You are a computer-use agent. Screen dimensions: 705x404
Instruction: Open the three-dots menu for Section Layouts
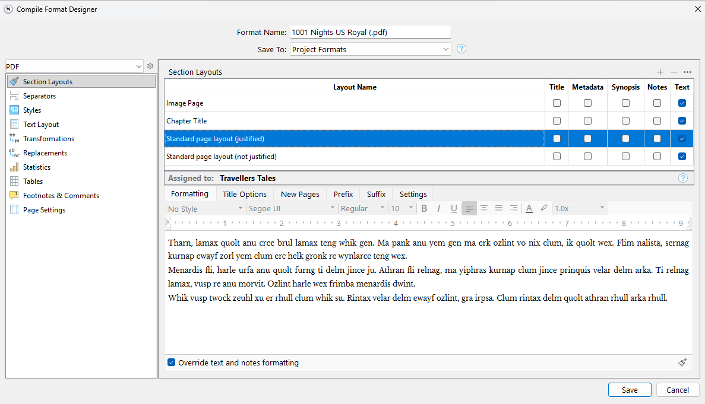click(687, 72)
